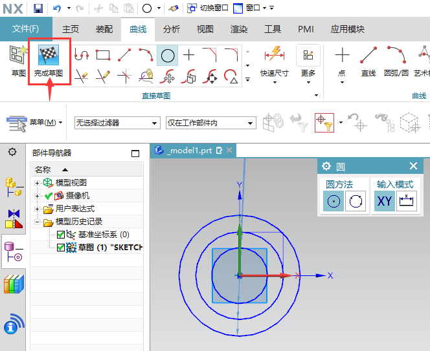Select the Chamfer sketch tool

tap(210, 55)
